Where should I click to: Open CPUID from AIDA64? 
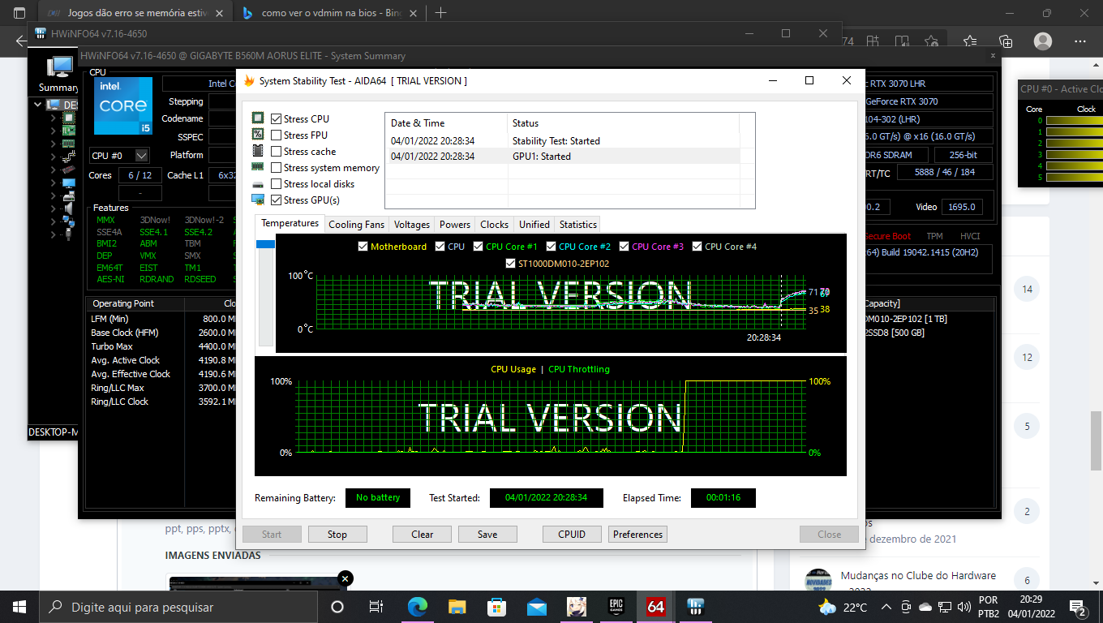[573, 535]
